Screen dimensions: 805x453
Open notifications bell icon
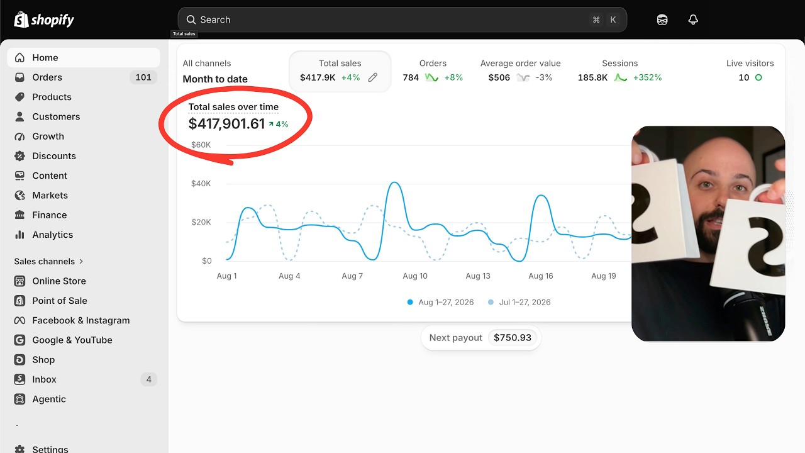pyautogui.click(x=693, y=20)
